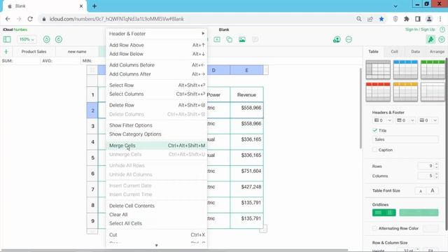Click the iCloud help question icon
448x252 pixels.
click(x=442, y=29)
